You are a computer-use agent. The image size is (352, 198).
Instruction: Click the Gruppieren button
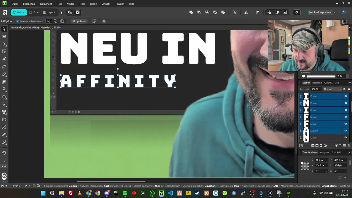pyautogui.click(x=79, y=21)
